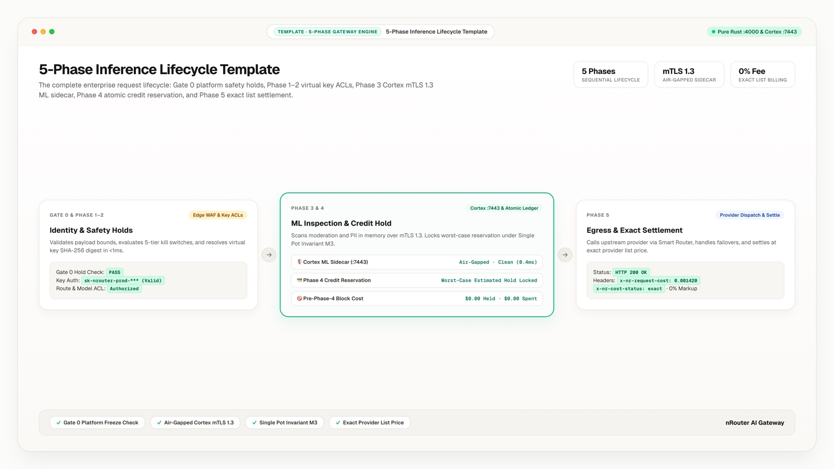
Task: Close the window with the red button
Action: tap(34, 32)
